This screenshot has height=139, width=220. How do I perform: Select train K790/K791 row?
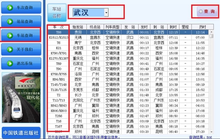click(x=128, y=53)
